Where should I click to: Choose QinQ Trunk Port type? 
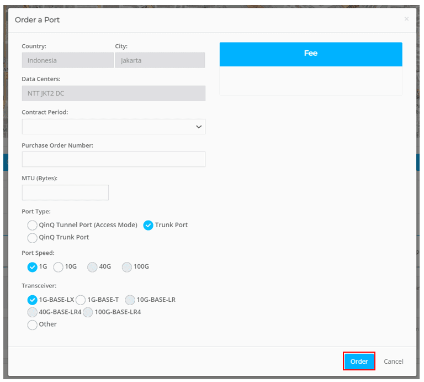pos(33,237)
